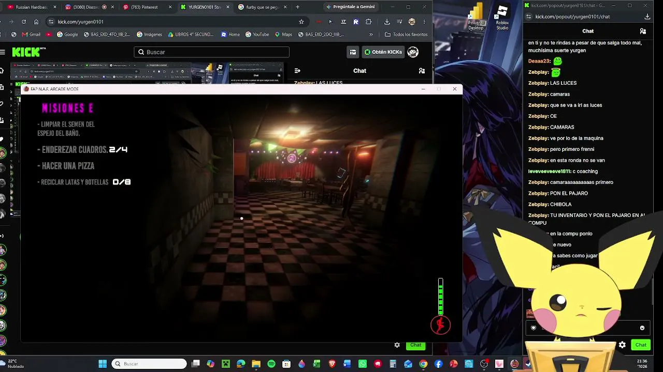Open the browser three-dot menu
The image size is (663, 372).
pos(424,22)
